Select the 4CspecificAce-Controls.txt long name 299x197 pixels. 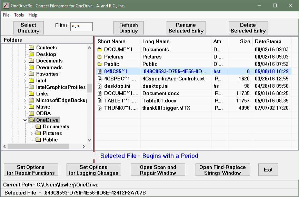[x=173, y=79]
